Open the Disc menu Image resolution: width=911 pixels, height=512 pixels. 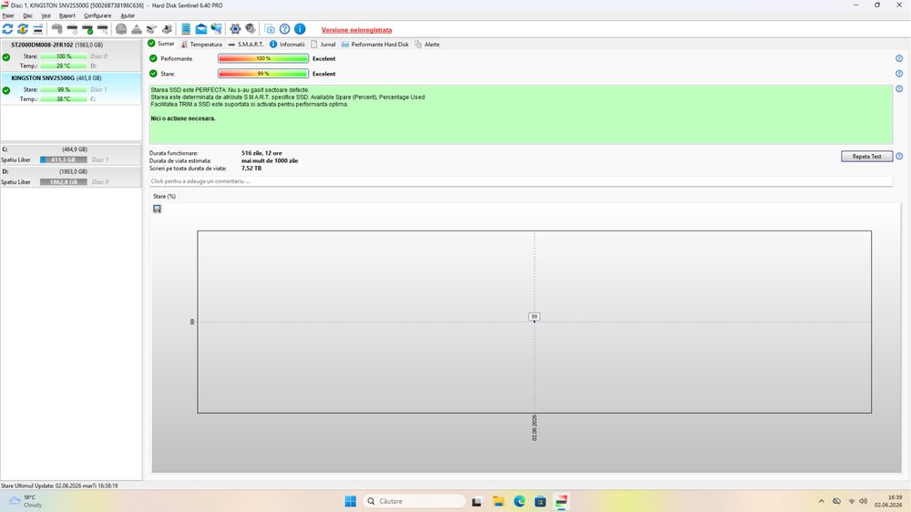[x=28, y=15]
